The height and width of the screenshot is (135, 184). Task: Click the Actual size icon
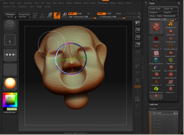coord(137,38)
